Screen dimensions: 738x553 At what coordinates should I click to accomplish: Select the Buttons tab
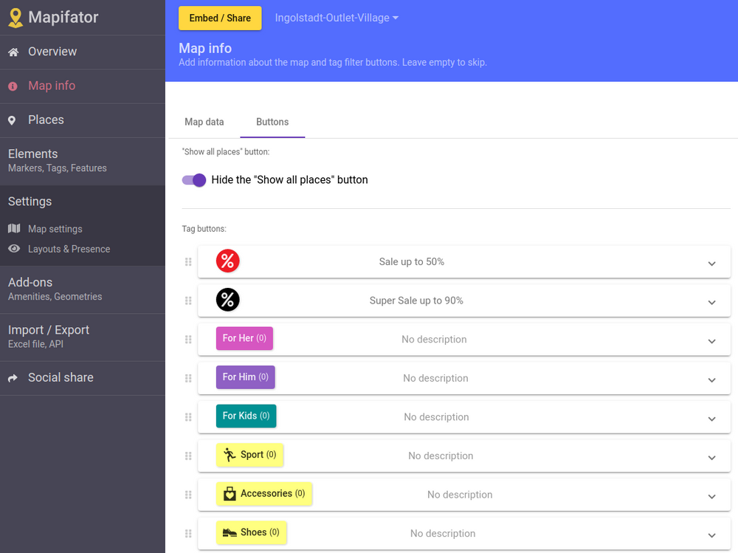point(272,123)
